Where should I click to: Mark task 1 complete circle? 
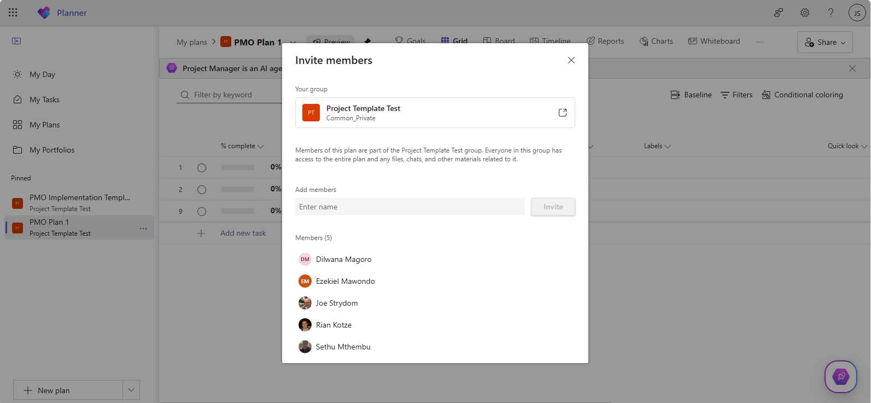[x=202, y=168]
